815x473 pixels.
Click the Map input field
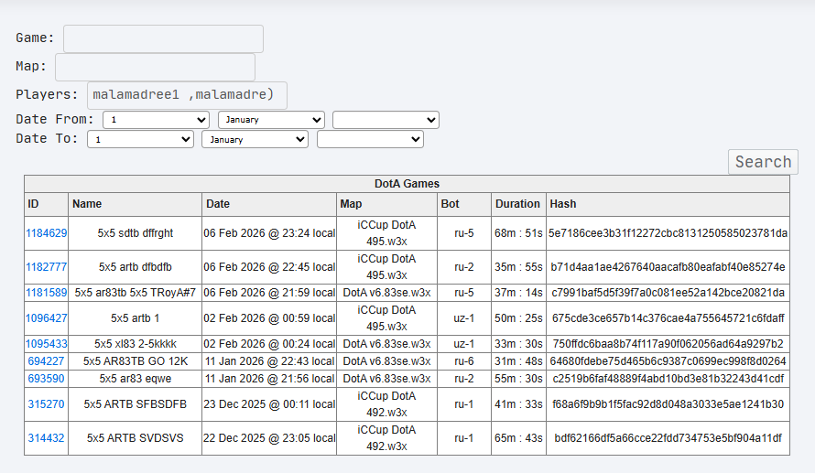pos(155,68)
